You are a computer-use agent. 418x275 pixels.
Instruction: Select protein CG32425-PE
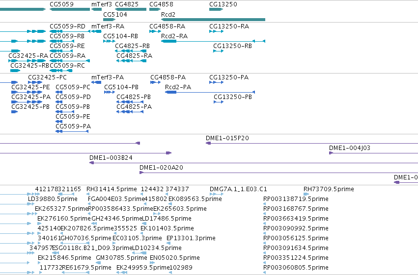pyautogui.click(x=27, y=92)
